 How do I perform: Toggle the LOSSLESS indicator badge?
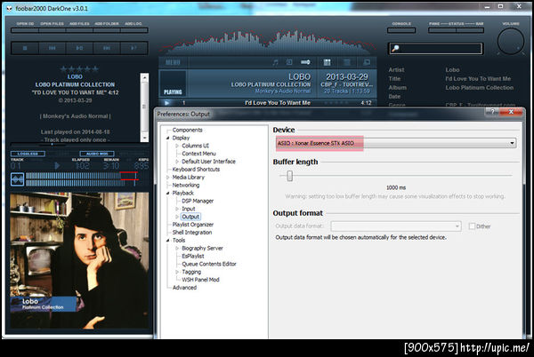click(x=28, y=154)
